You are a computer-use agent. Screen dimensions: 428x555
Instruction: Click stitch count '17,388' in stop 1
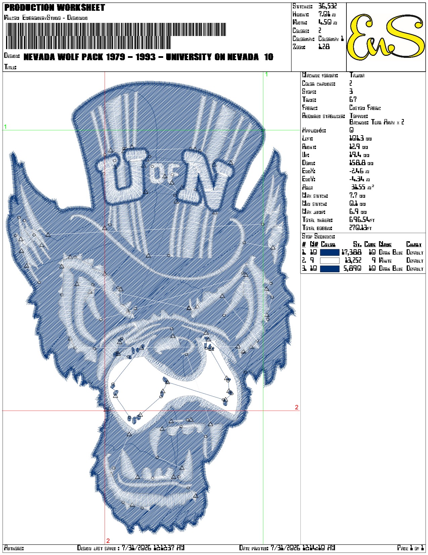[351, 252]
